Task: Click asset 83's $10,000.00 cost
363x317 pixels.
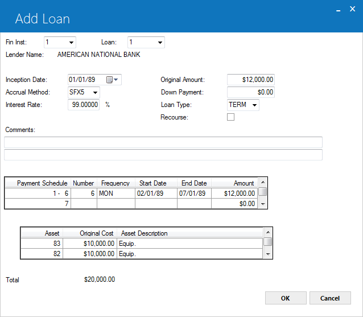Action: pos(90,244)
